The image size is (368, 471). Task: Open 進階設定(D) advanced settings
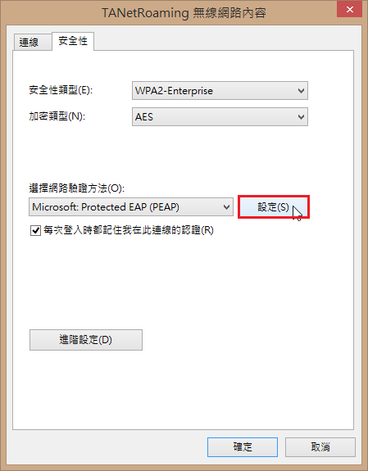[86, 340]
